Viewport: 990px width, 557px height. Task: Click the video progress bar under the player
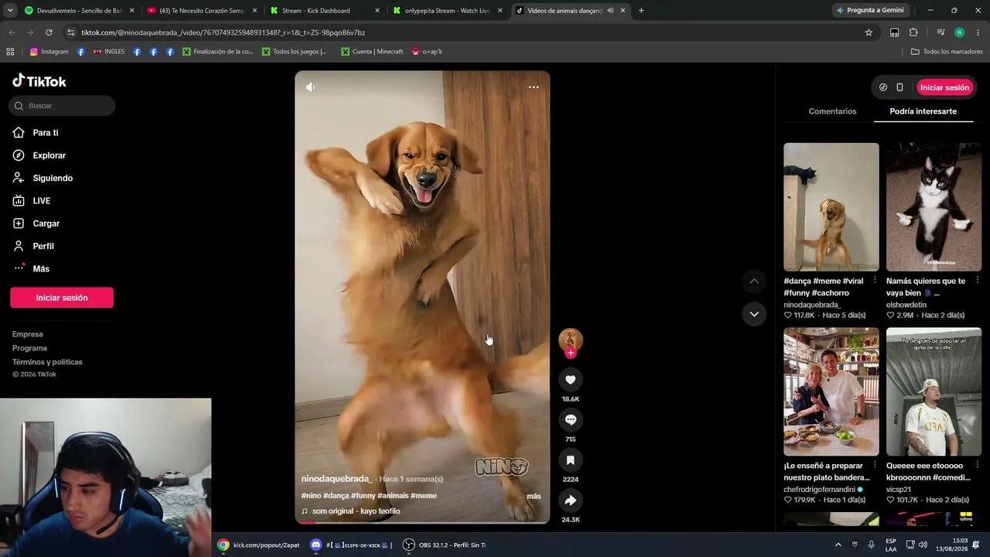pyautogui.click(x=422, y=522)
